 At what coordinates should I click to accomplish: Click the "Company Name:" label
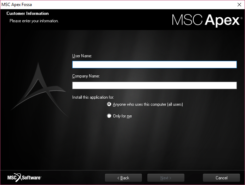(86, 76)
